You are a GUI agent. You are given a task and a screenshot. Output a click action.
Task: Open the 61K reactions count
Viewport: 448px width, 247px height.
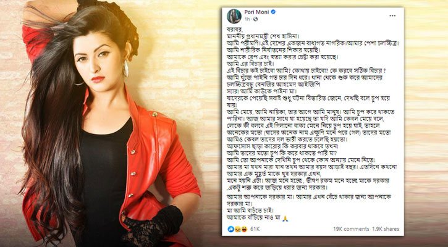[x=255, y=229]
